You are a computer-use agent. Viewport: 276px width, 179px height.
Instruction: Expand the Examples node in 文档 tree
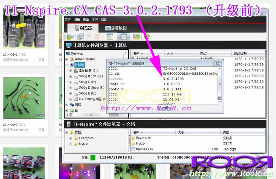click(71, 138)
